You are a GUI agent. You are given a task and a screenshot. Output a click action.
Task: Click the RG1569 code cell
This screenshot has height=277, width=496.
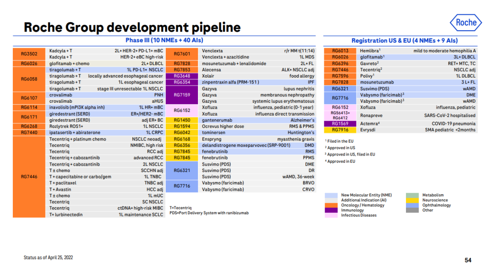tap(340, 124)
